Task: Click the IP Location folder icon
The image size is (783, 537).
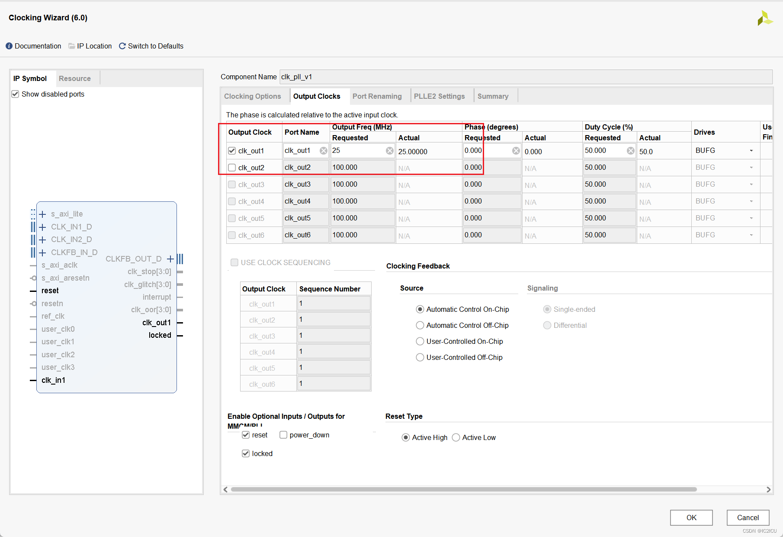Action: click(72, 46)
